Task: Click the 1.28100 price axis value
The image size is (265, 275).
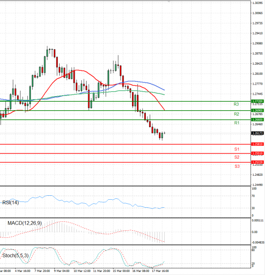Action: (257, 74)
